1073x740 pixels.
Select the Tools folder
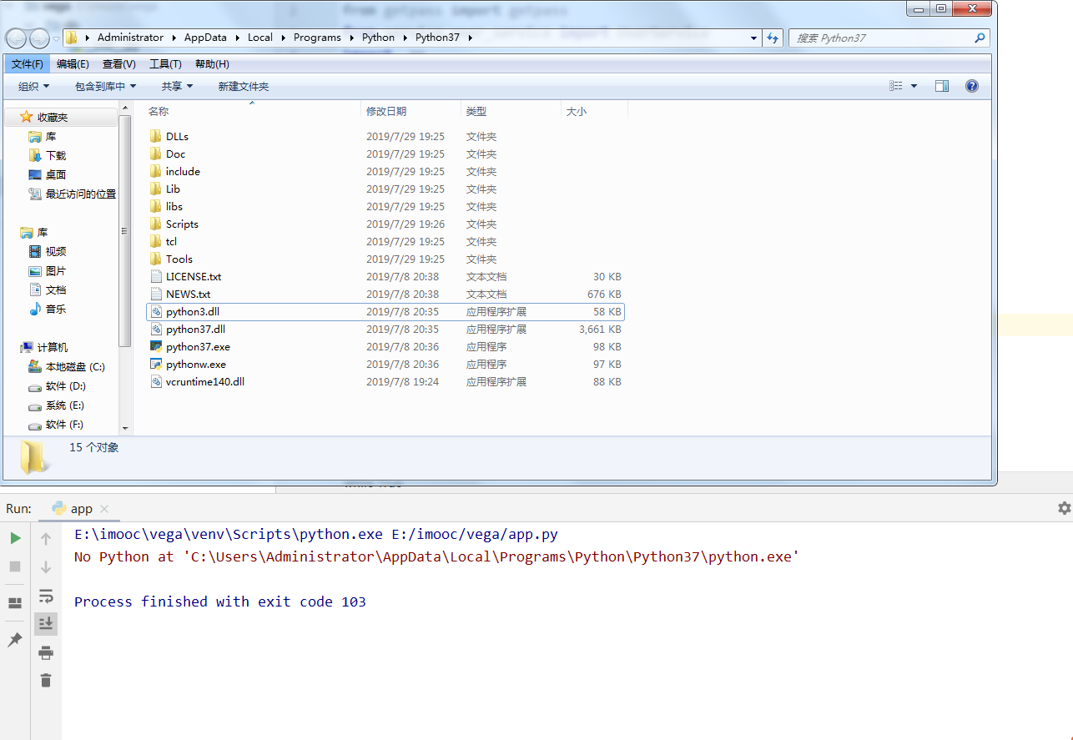pyautogui.click(x=179, y=259)
